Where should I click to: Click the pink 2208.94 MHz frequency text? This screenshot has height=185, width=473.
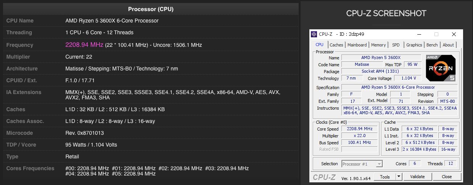click(x=84, y=45)
